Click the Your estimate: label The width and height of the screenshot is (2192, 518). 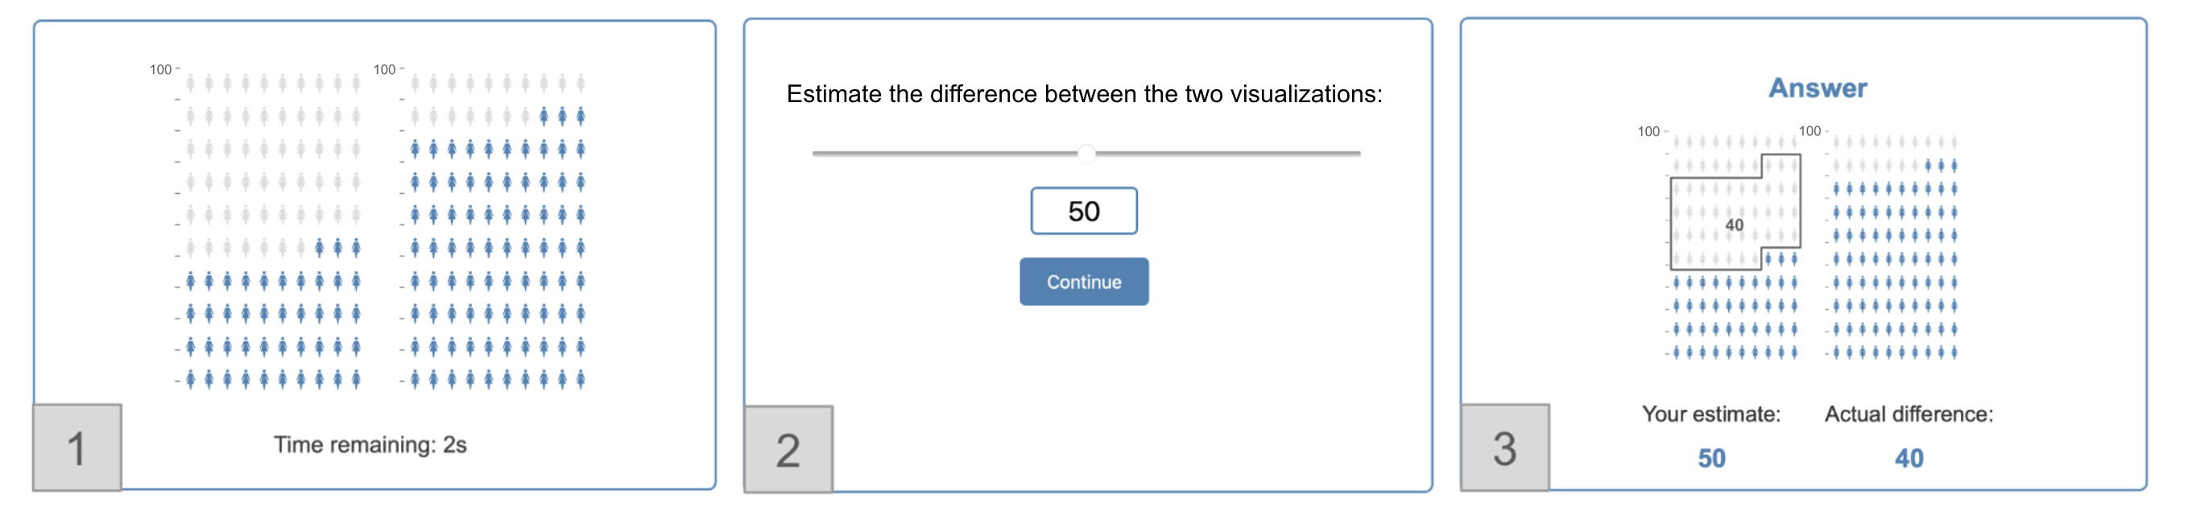pyautogui.click(x=1711, y=414)
